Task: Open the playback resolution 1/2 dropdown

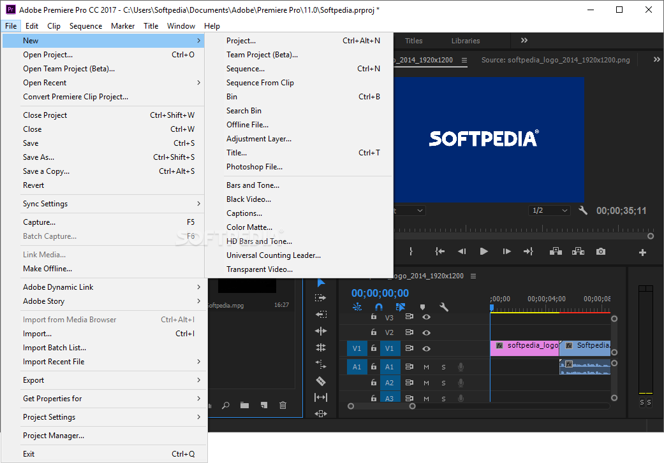Action: point(549,210)
